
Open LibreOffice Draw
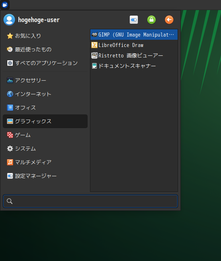(134, 45)
